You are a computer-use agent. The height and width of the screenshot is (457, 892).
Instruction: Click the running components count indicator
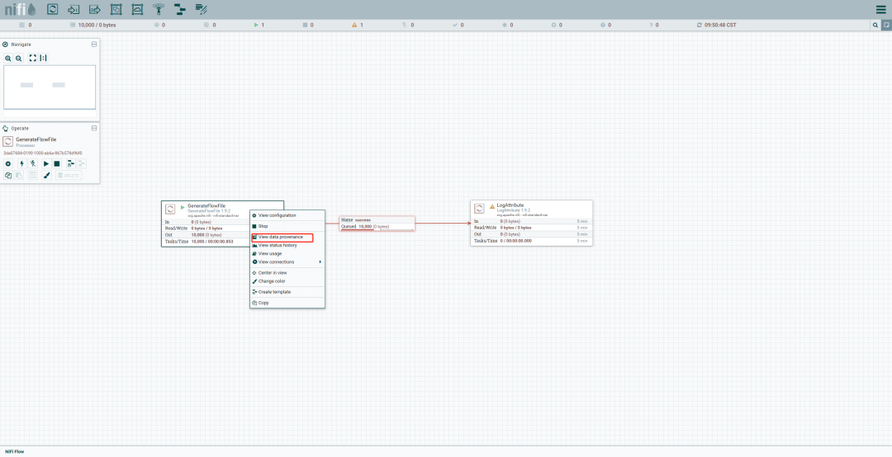[x=259, y=25]
